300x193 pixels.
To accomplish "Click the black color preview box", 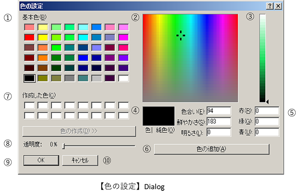I will pyautogui.click(x=159, y=116).
